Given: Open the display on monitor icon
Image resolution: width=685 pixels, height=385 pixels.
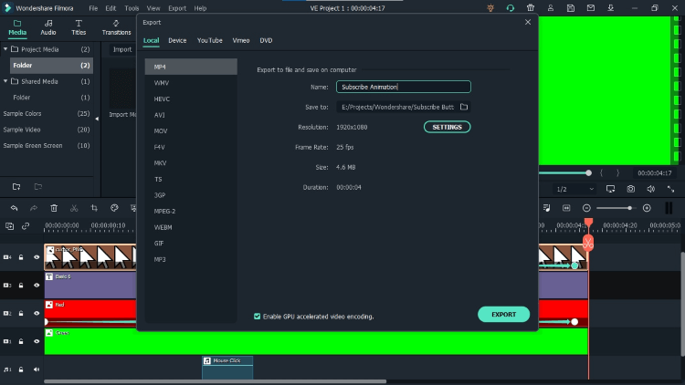Looking at the screenshot, I should tap(610, 189).
